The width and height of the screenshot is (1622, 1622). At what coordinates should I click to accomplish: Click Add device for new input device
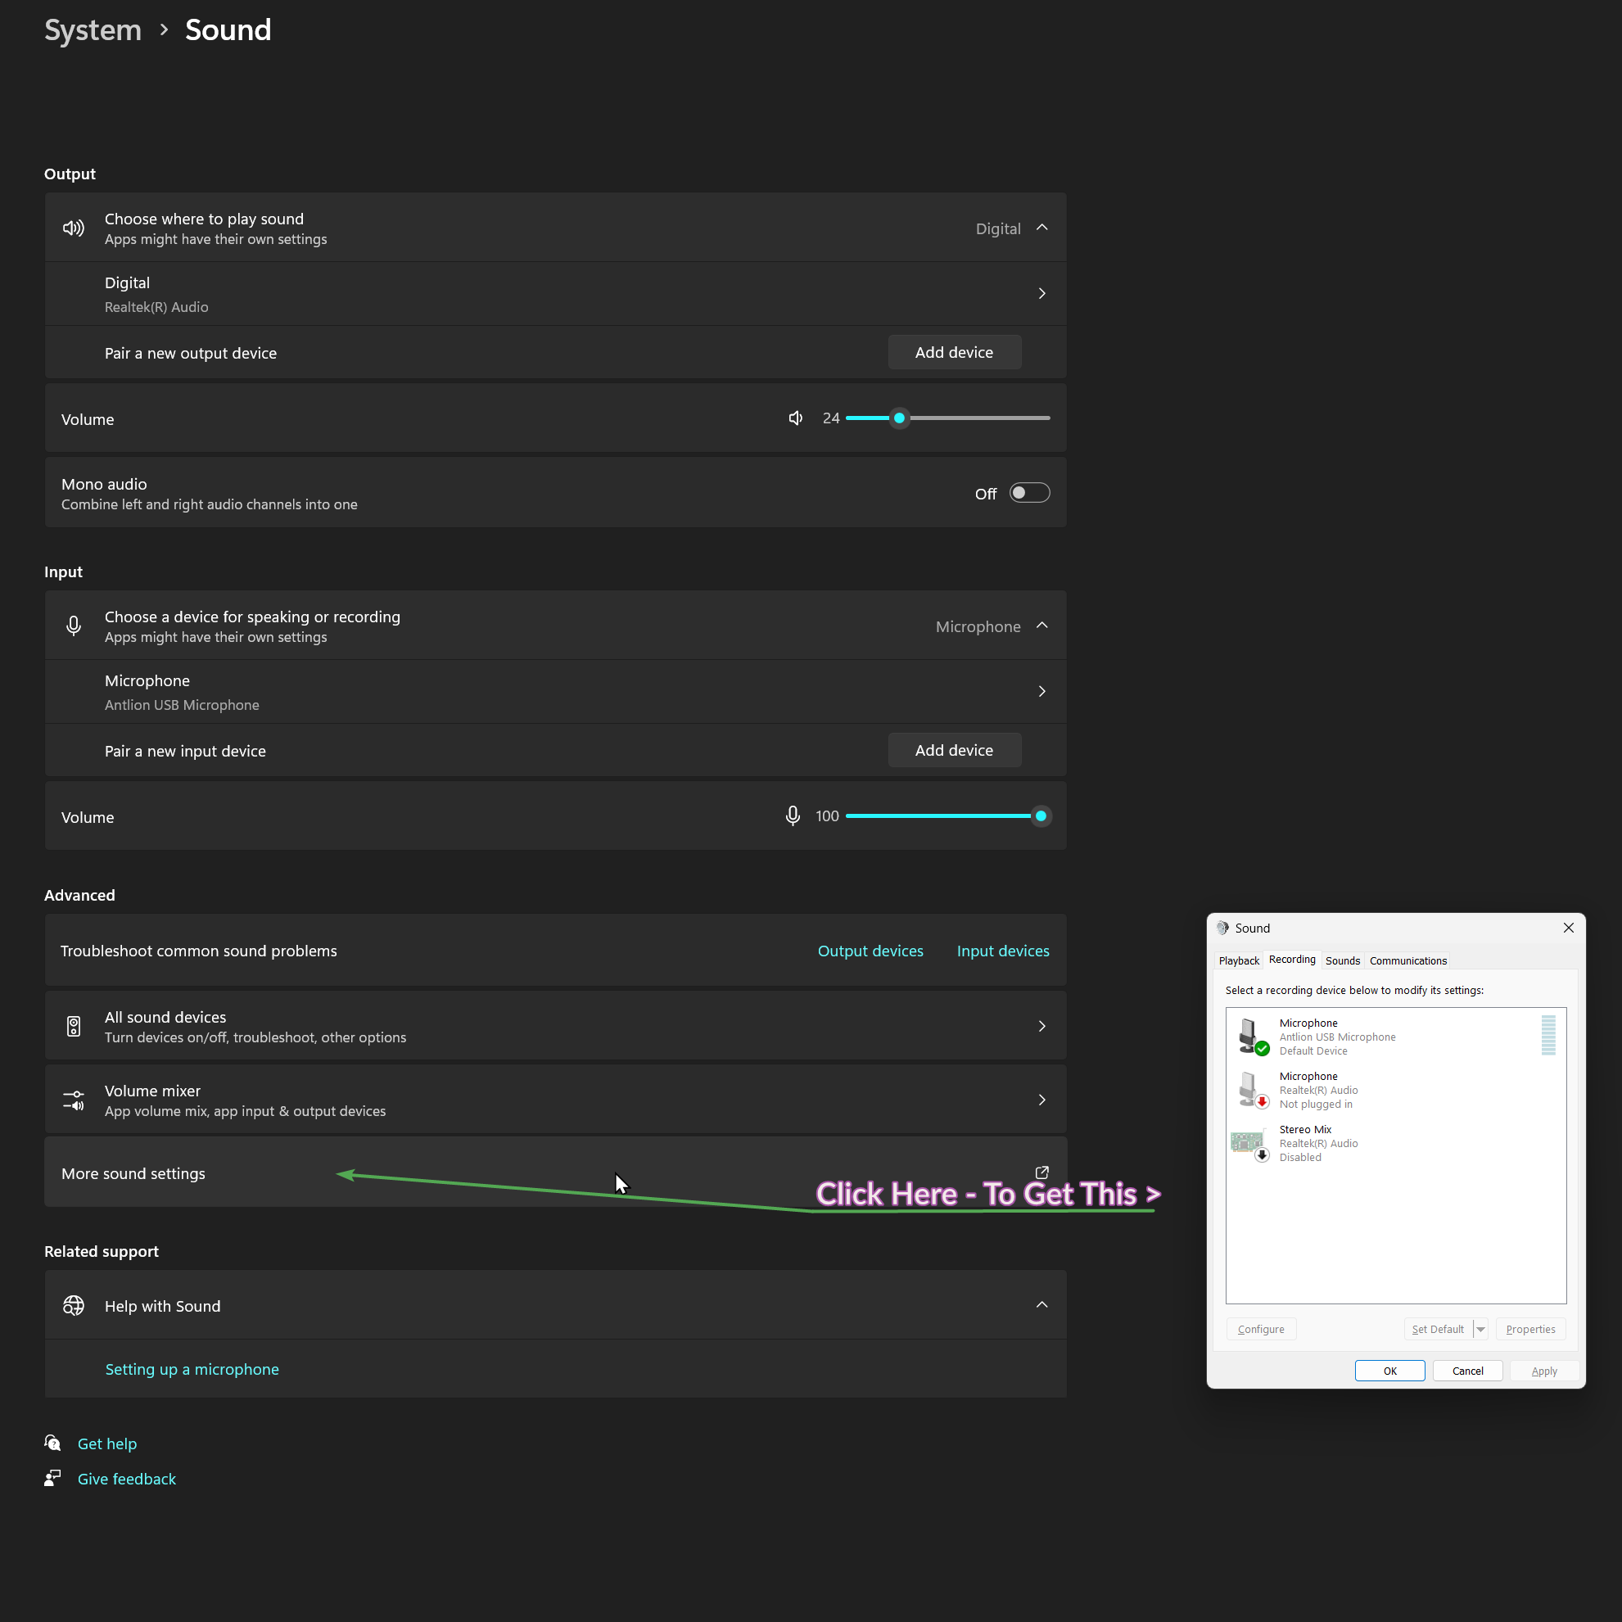coord(955,751)
